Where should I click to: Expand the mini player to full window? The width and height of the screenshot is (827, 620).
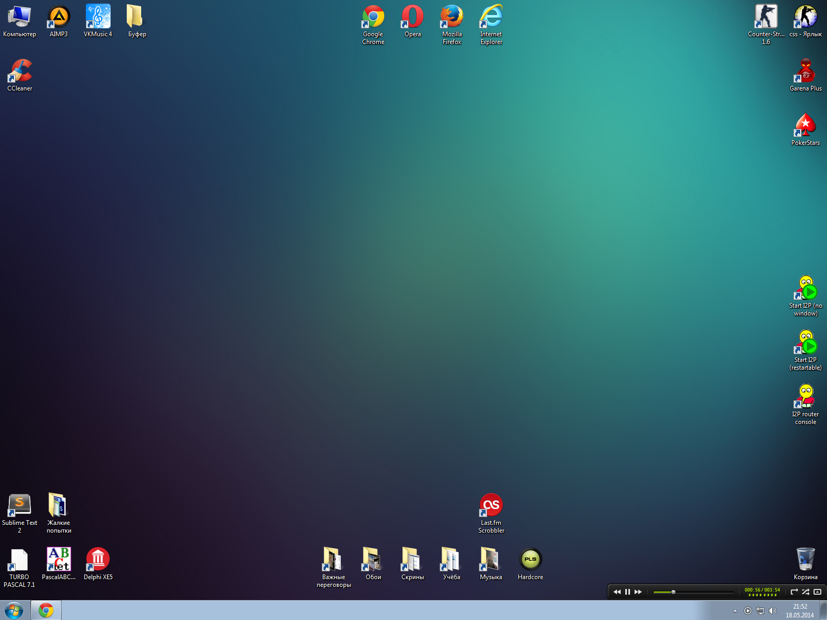click(x=818, y=592)
